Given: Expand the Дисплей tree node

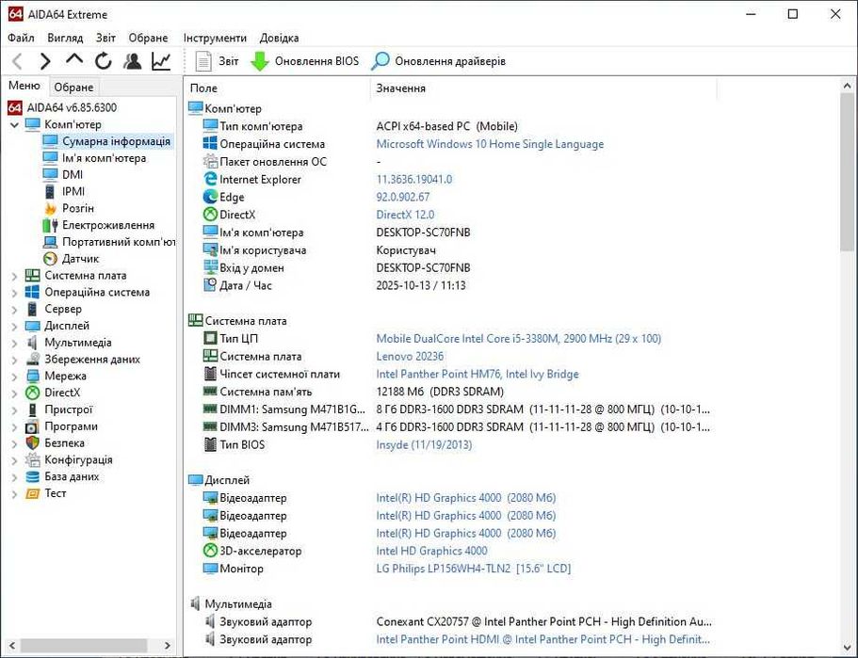Looking at the screenshot, I should point(15,327).
